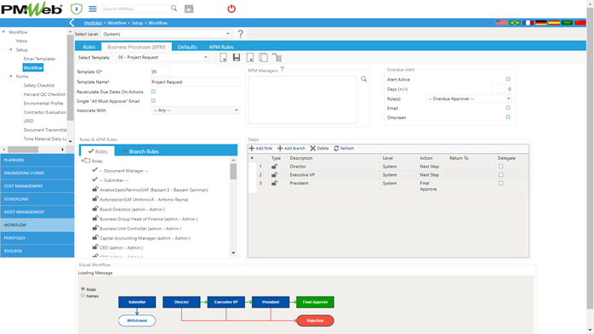The image size is (594, 334).
Task: Switch language to the Saudi Arabia flag
Action: (x=567, y=23)
